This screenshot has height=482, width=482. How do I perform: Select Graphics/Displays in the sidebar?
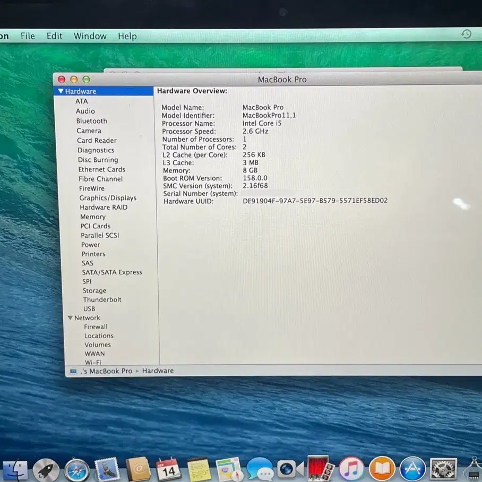point(108,198)
